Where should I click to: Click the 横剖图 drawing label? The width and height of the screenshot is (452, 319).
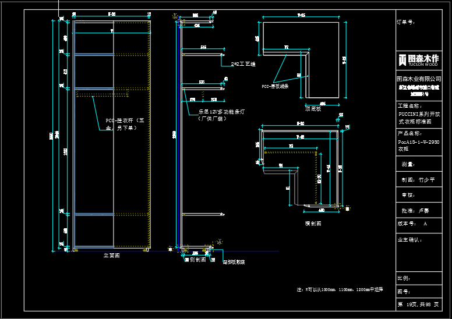click(313, 223)
